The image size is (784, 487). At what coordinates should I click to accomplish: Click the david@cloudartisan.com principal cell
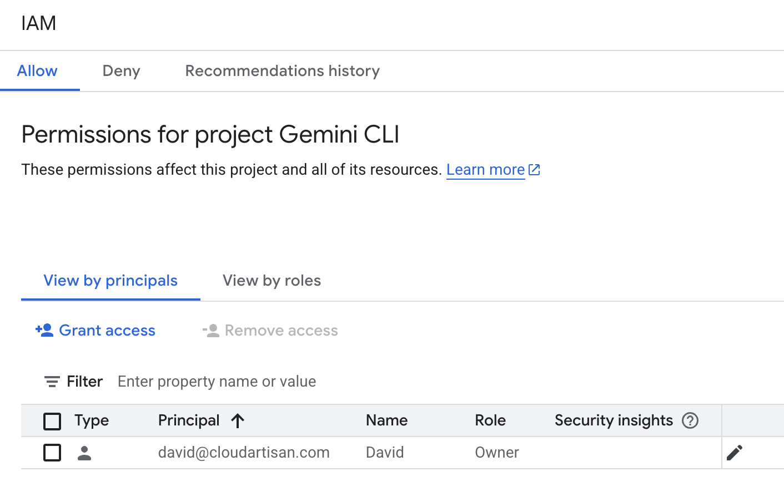click(244, 453)
